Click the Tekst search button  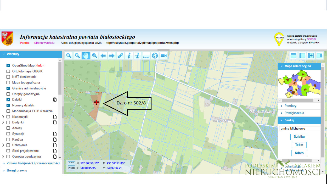[299, 145]
